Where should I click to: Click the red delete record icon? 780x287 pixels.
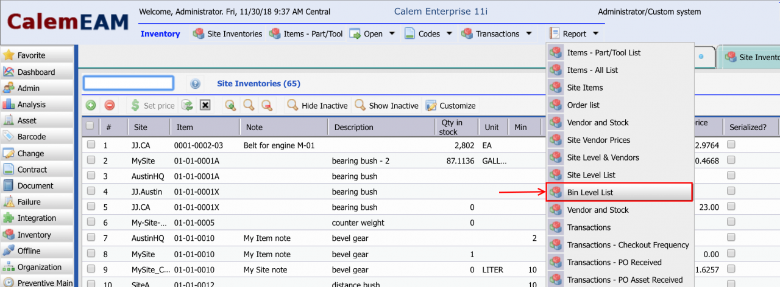tap(110, 105)
